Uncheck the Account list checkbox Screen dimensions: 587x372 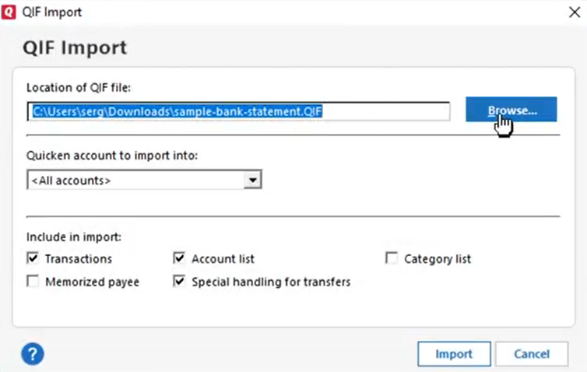click(179, 258)
